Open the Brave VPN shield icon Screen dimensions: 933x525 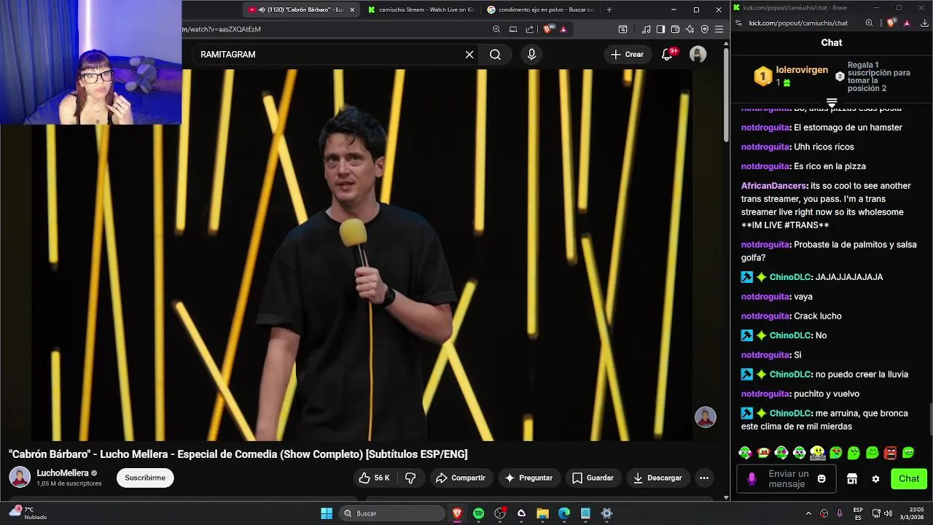tap(704, 29)
